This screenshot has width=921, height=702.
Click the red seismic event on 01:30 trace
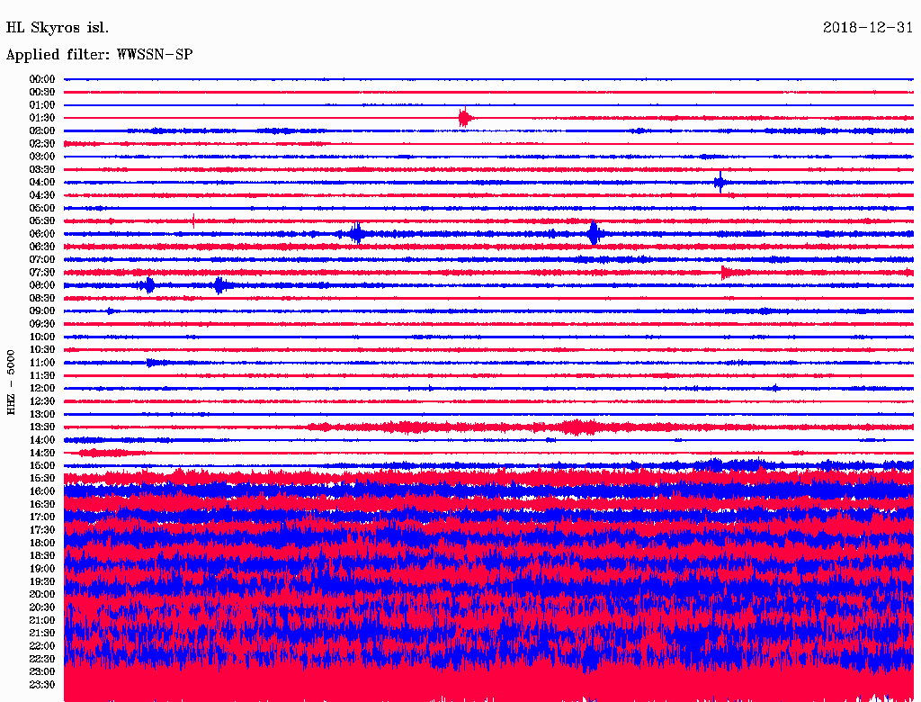click(x=465, y=118)
